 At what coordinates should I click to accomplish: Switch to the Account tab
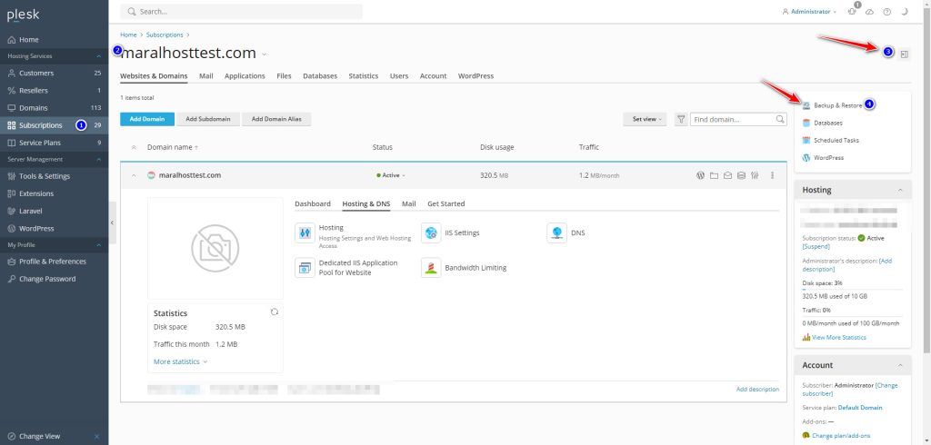(x=433, y=76)
